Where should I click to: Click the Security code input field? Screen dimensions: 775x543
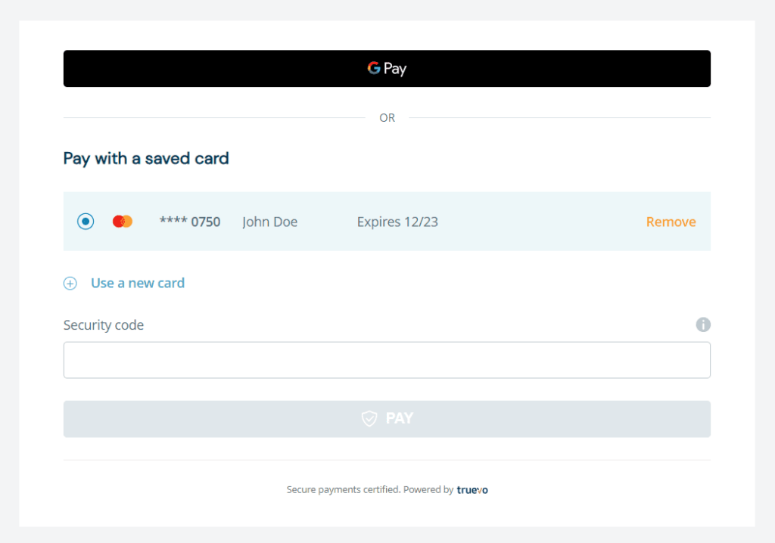click(387, 359)
